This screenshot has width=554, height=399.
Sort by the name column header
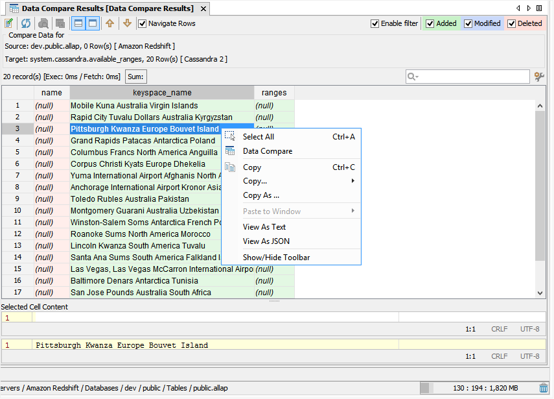point(52,93)
